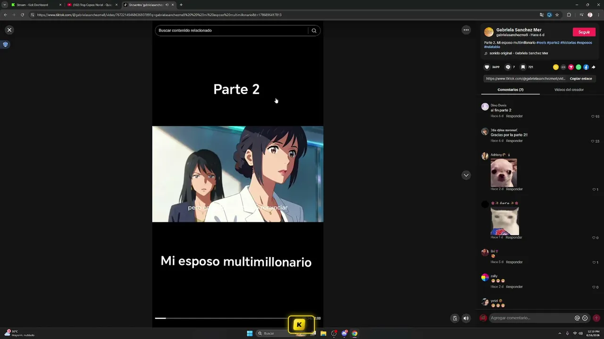Click the @ mention icon in comment box

coord(577,318)
